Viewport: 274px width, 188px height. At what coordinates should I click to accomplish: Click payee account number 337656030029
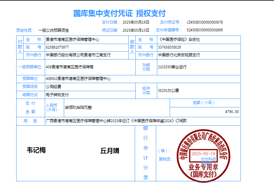[170, 47]
